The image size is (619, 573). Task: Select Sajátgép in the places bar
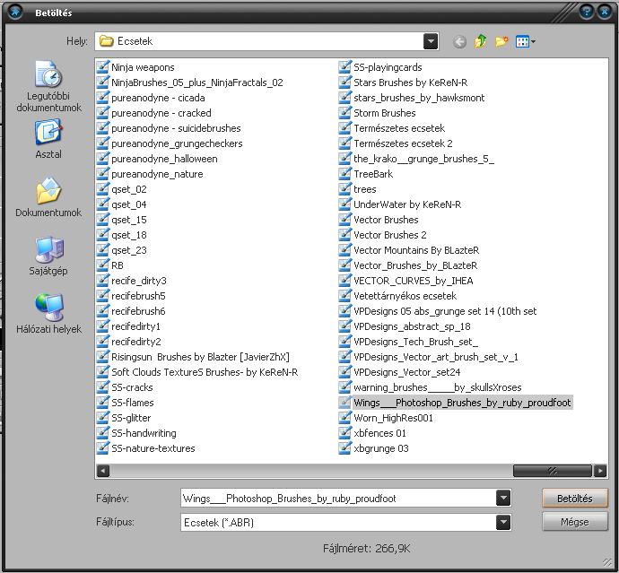(x=48, y=256)
